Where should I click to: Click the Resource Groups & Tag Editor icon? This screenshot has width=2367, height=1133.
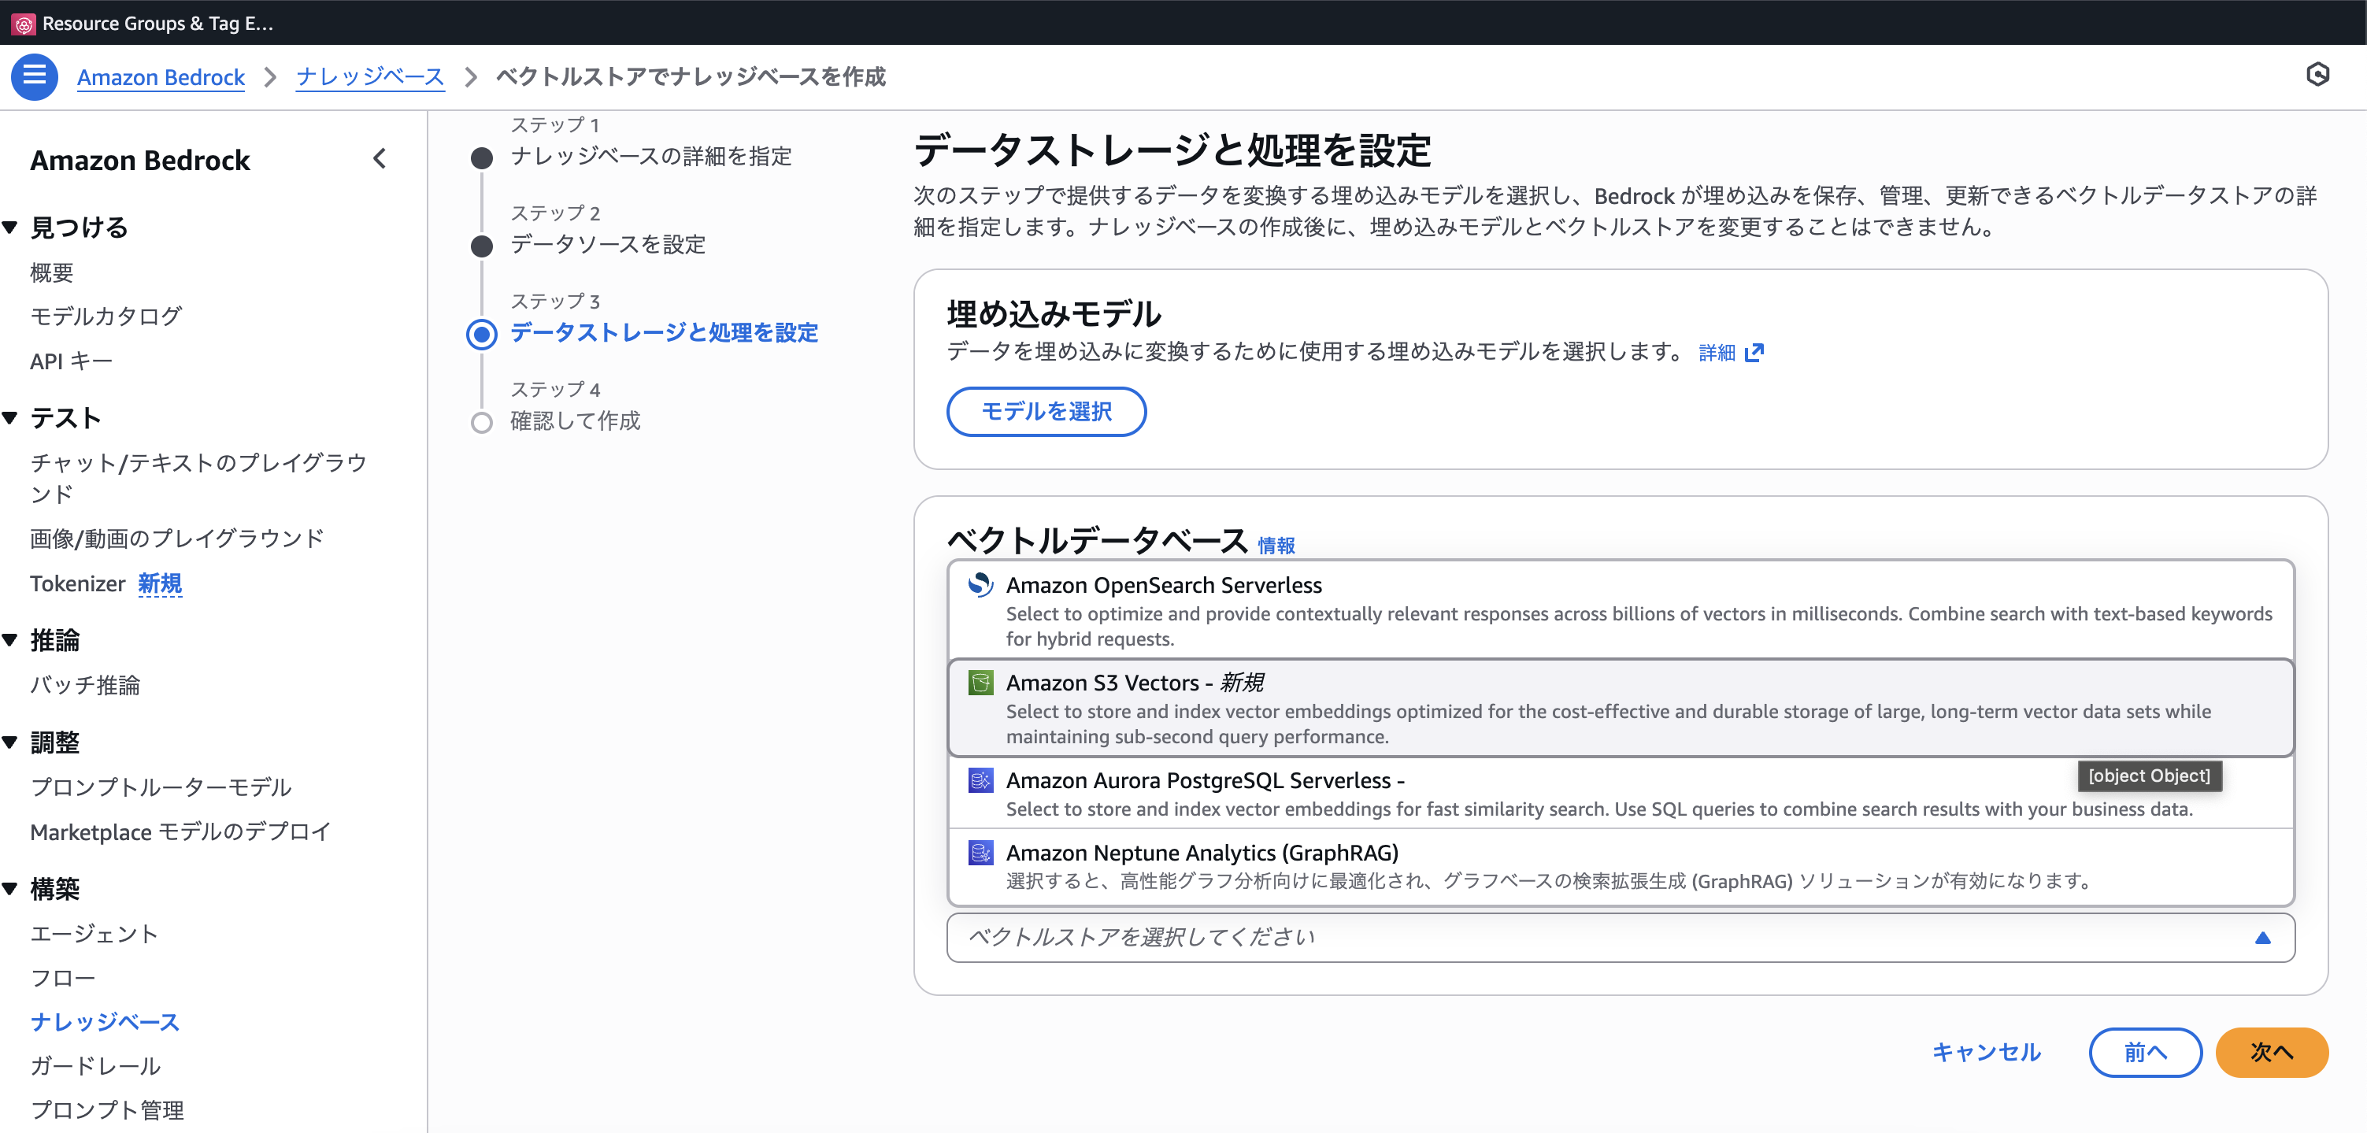click(x=24, y=24)
